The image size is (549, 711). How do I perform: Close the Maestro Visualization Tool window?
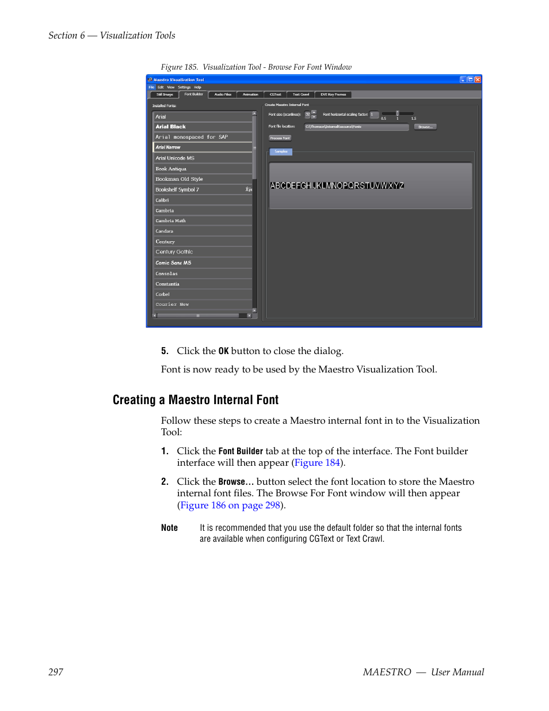[478, 79]
